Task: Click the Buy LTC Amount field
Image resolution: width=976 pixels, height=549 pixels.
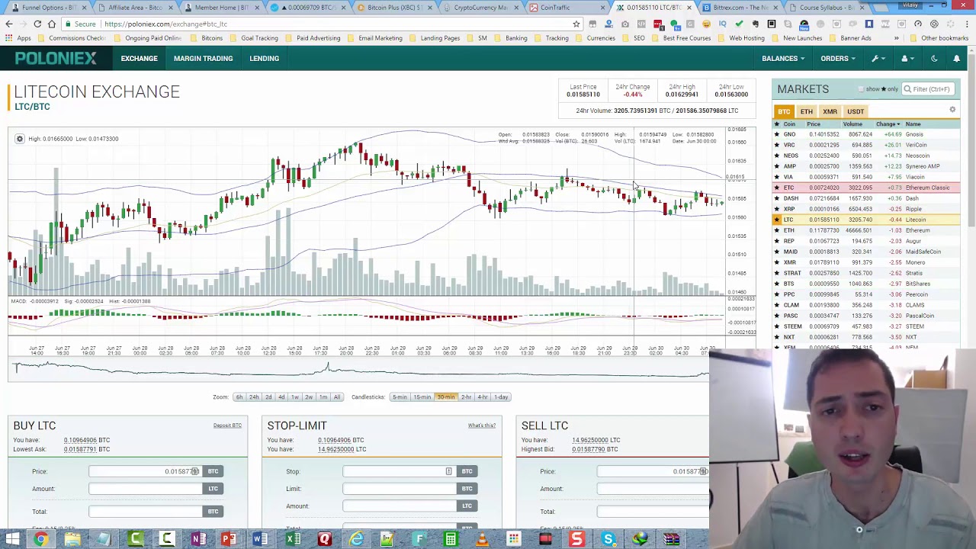Action: [145, 489]
